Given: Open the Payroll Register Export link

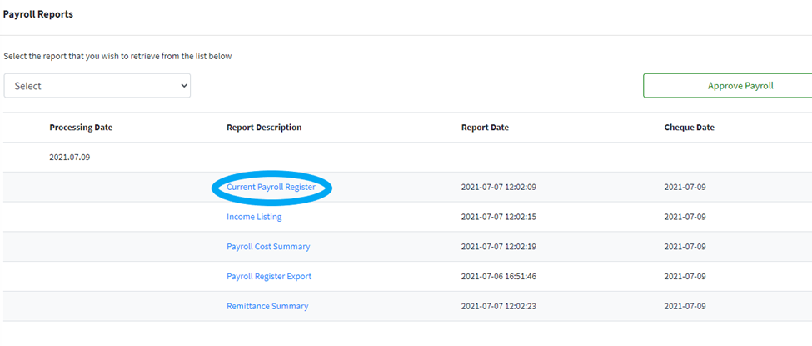Looking at the screenshot, I should click(x=269, y=276).
